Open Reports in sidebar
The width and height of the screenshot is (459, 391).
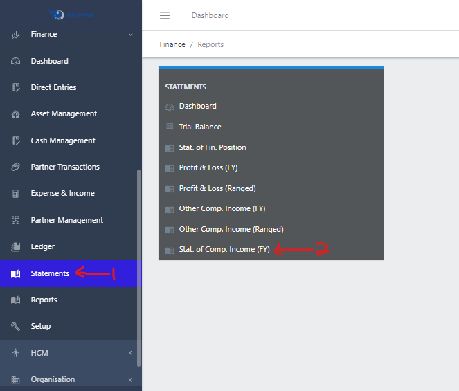[x=44, y=300]
